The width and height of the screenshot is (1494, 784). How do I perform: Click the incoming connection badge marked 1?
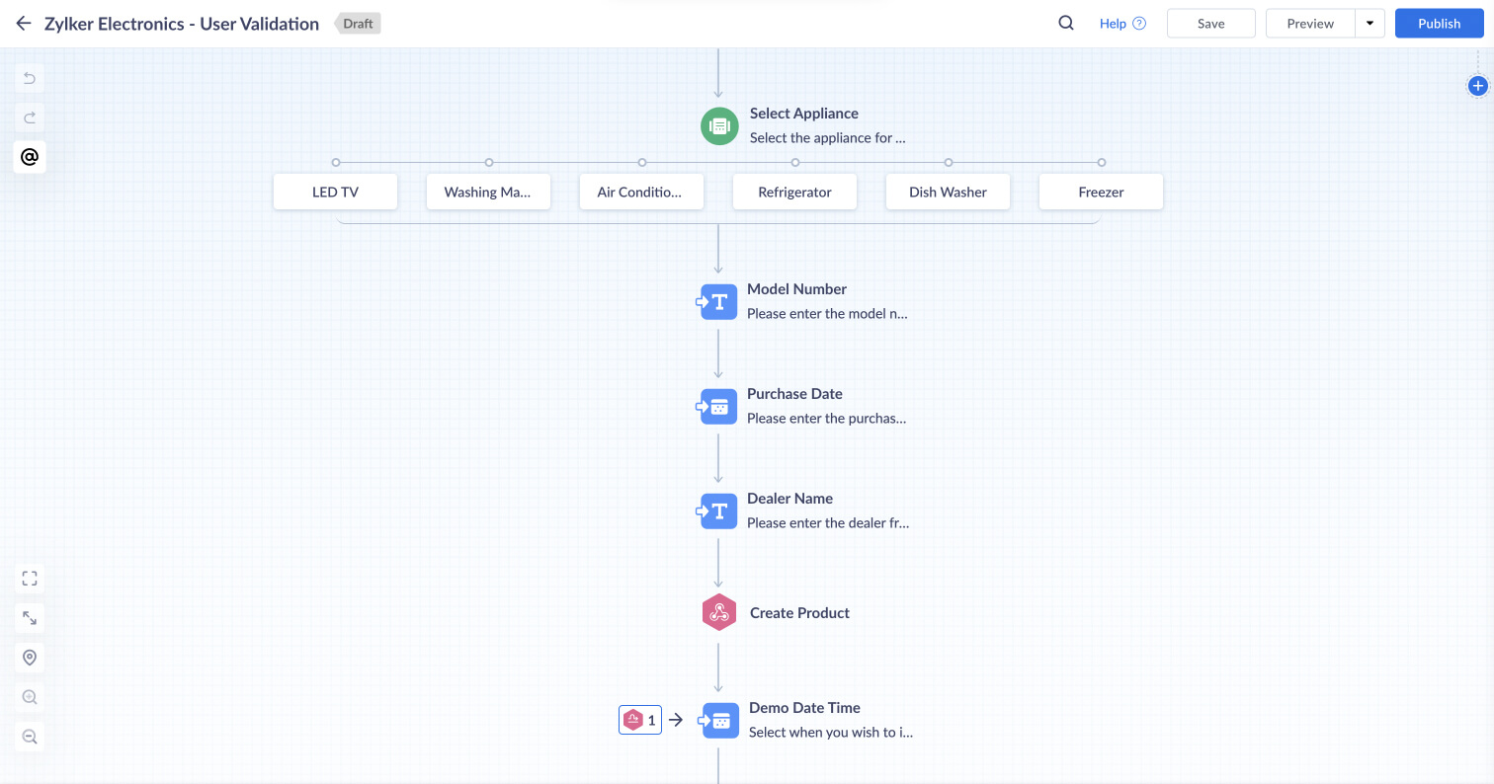click(640, 720)
